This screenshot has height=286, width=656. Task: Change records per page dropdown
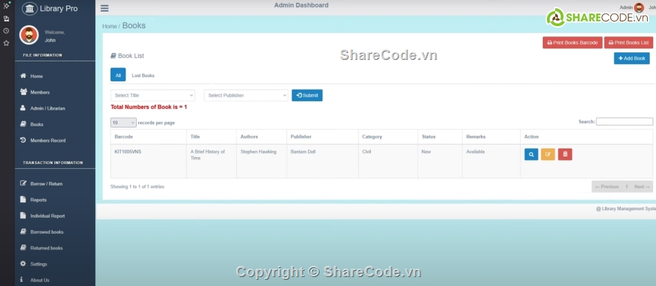[124, 123]
